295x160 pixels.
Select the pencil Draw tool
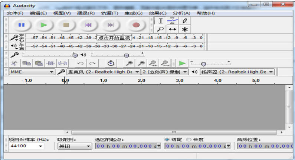[x=184, y=21]
